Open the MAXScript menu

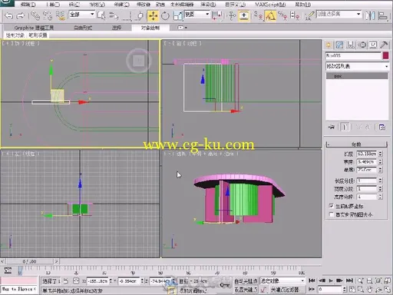click(x=270, y=5)
